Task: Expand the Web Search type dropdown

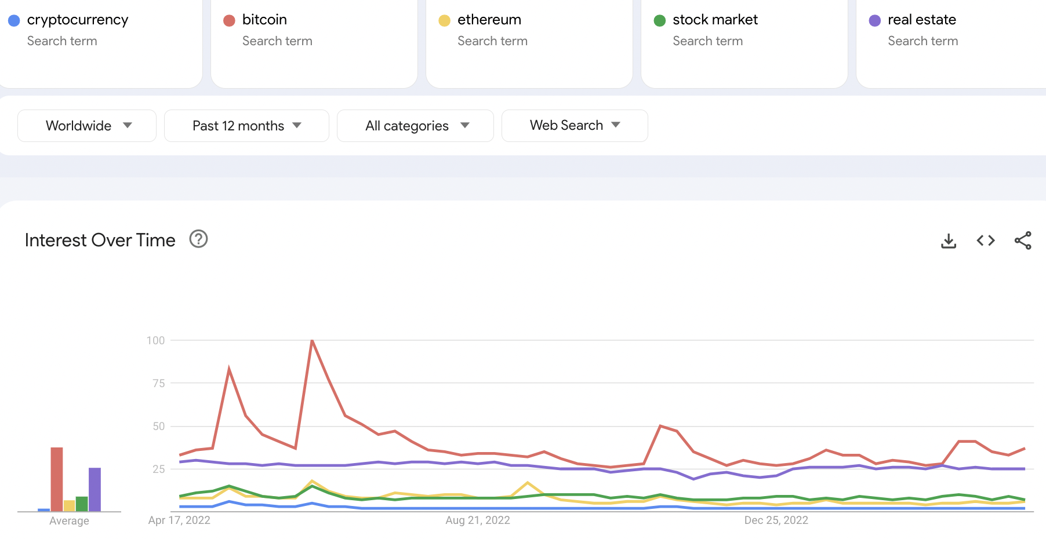Action: click(x=575, y=126)
